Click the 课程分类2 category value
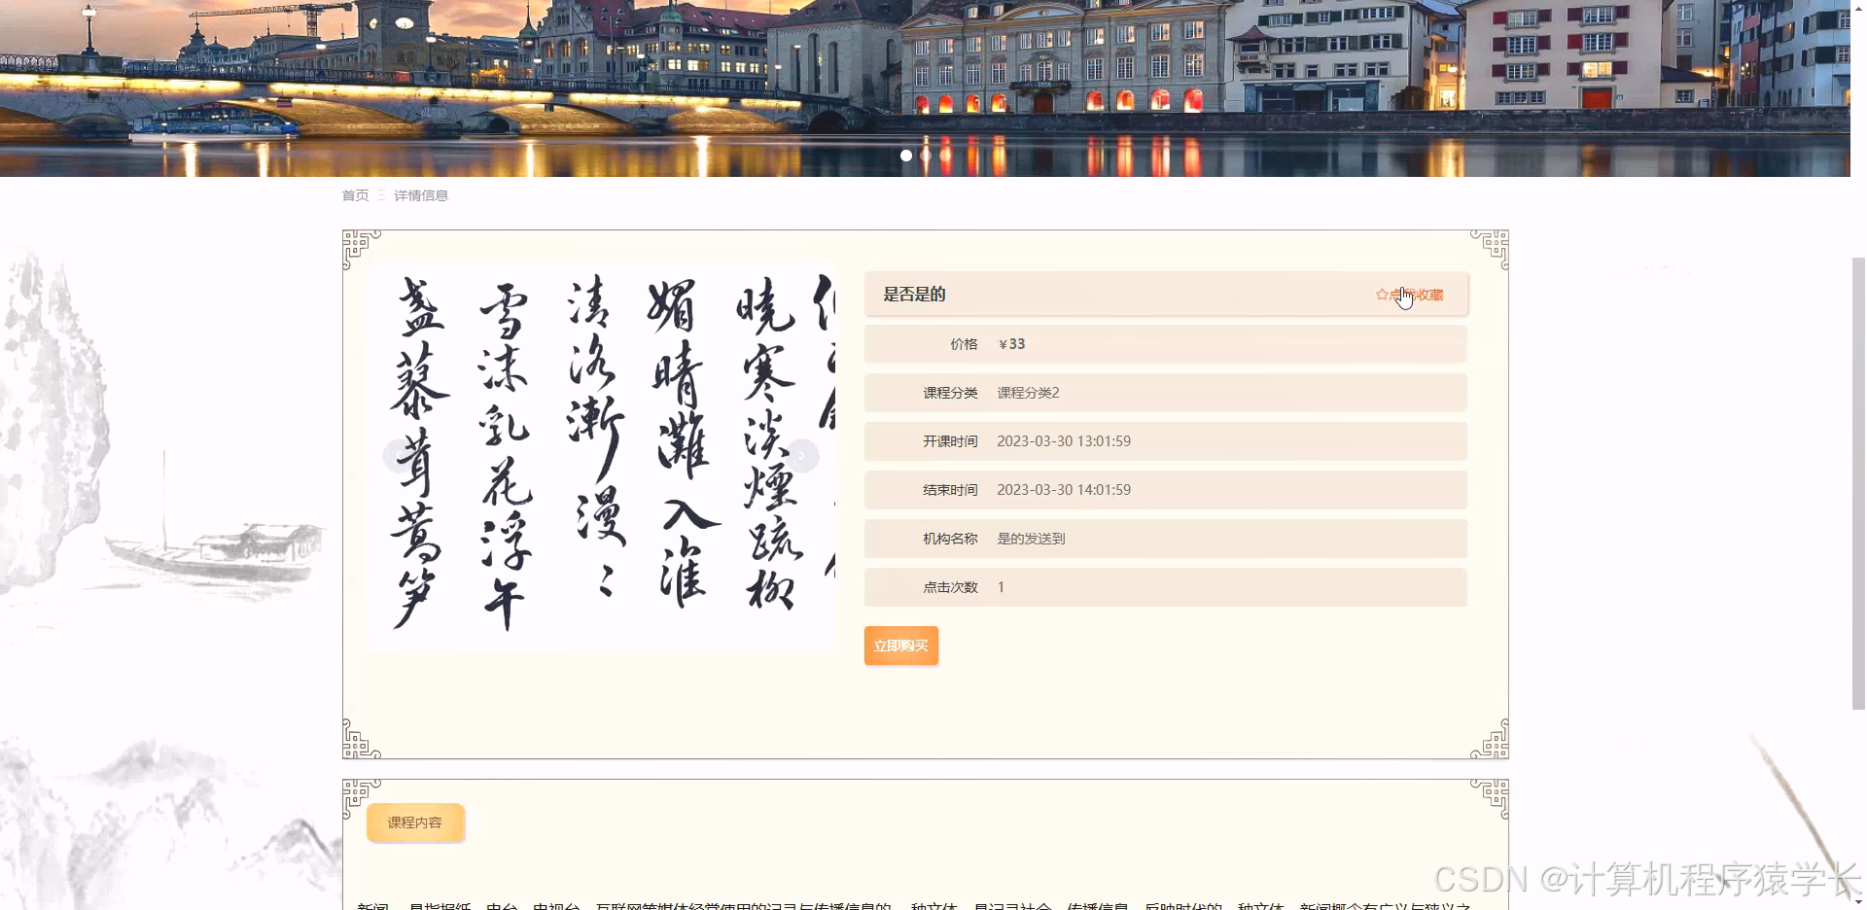Image resolution: width=1867 pixels, height=910 pixels. click(1028, 392)
